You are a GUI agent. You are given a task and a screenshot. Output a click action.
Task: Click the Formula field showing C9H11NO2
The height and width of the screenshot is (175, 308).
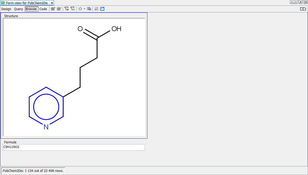tap(74, 147)
